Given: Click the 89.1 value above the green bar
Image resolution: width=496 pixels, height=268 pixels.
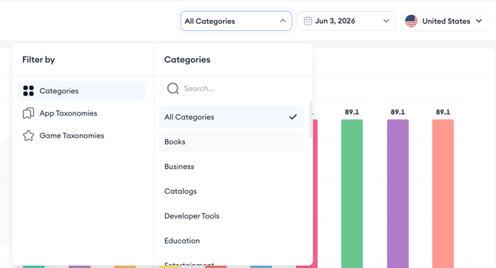Looking at the screenshot, I should coord(352,112).
